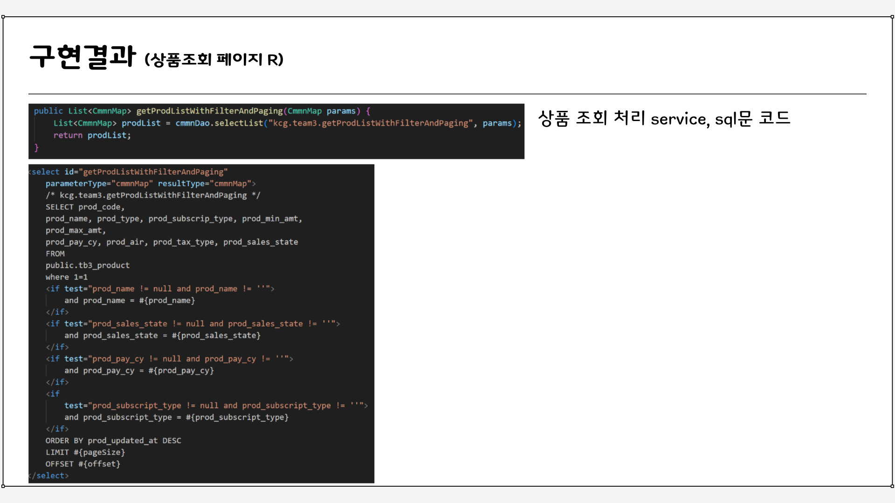
Task: Click the 'cmmnDao.selectList' call text
Action: click(219, 123)
